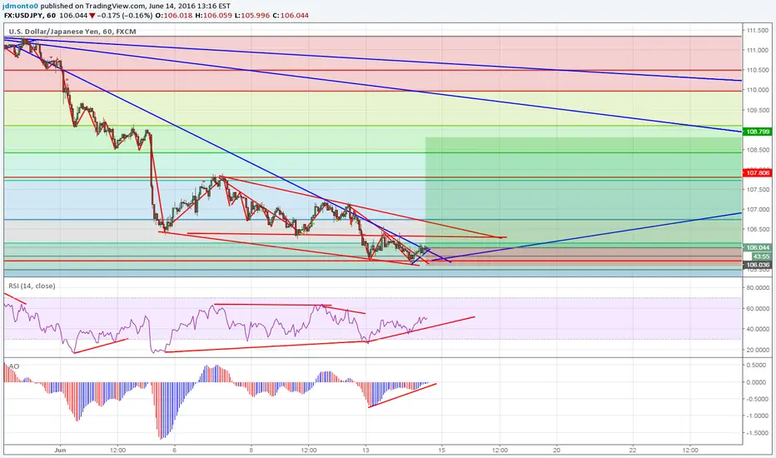Click 106.500 on the price axis
Image resolution: width=776 pixels, height=458 pixels.
pyautogui.click(x=758, y=229)
